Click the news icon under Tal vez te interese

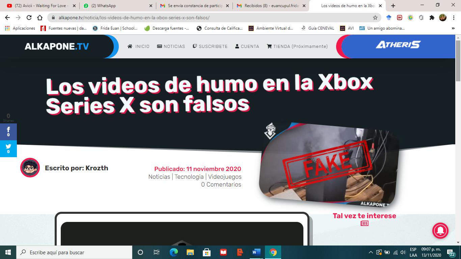[x=364, y=223]
